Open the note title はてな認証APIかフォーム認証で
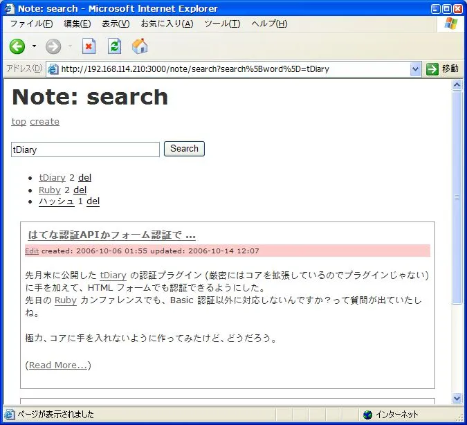 click(x=111, y=235)
